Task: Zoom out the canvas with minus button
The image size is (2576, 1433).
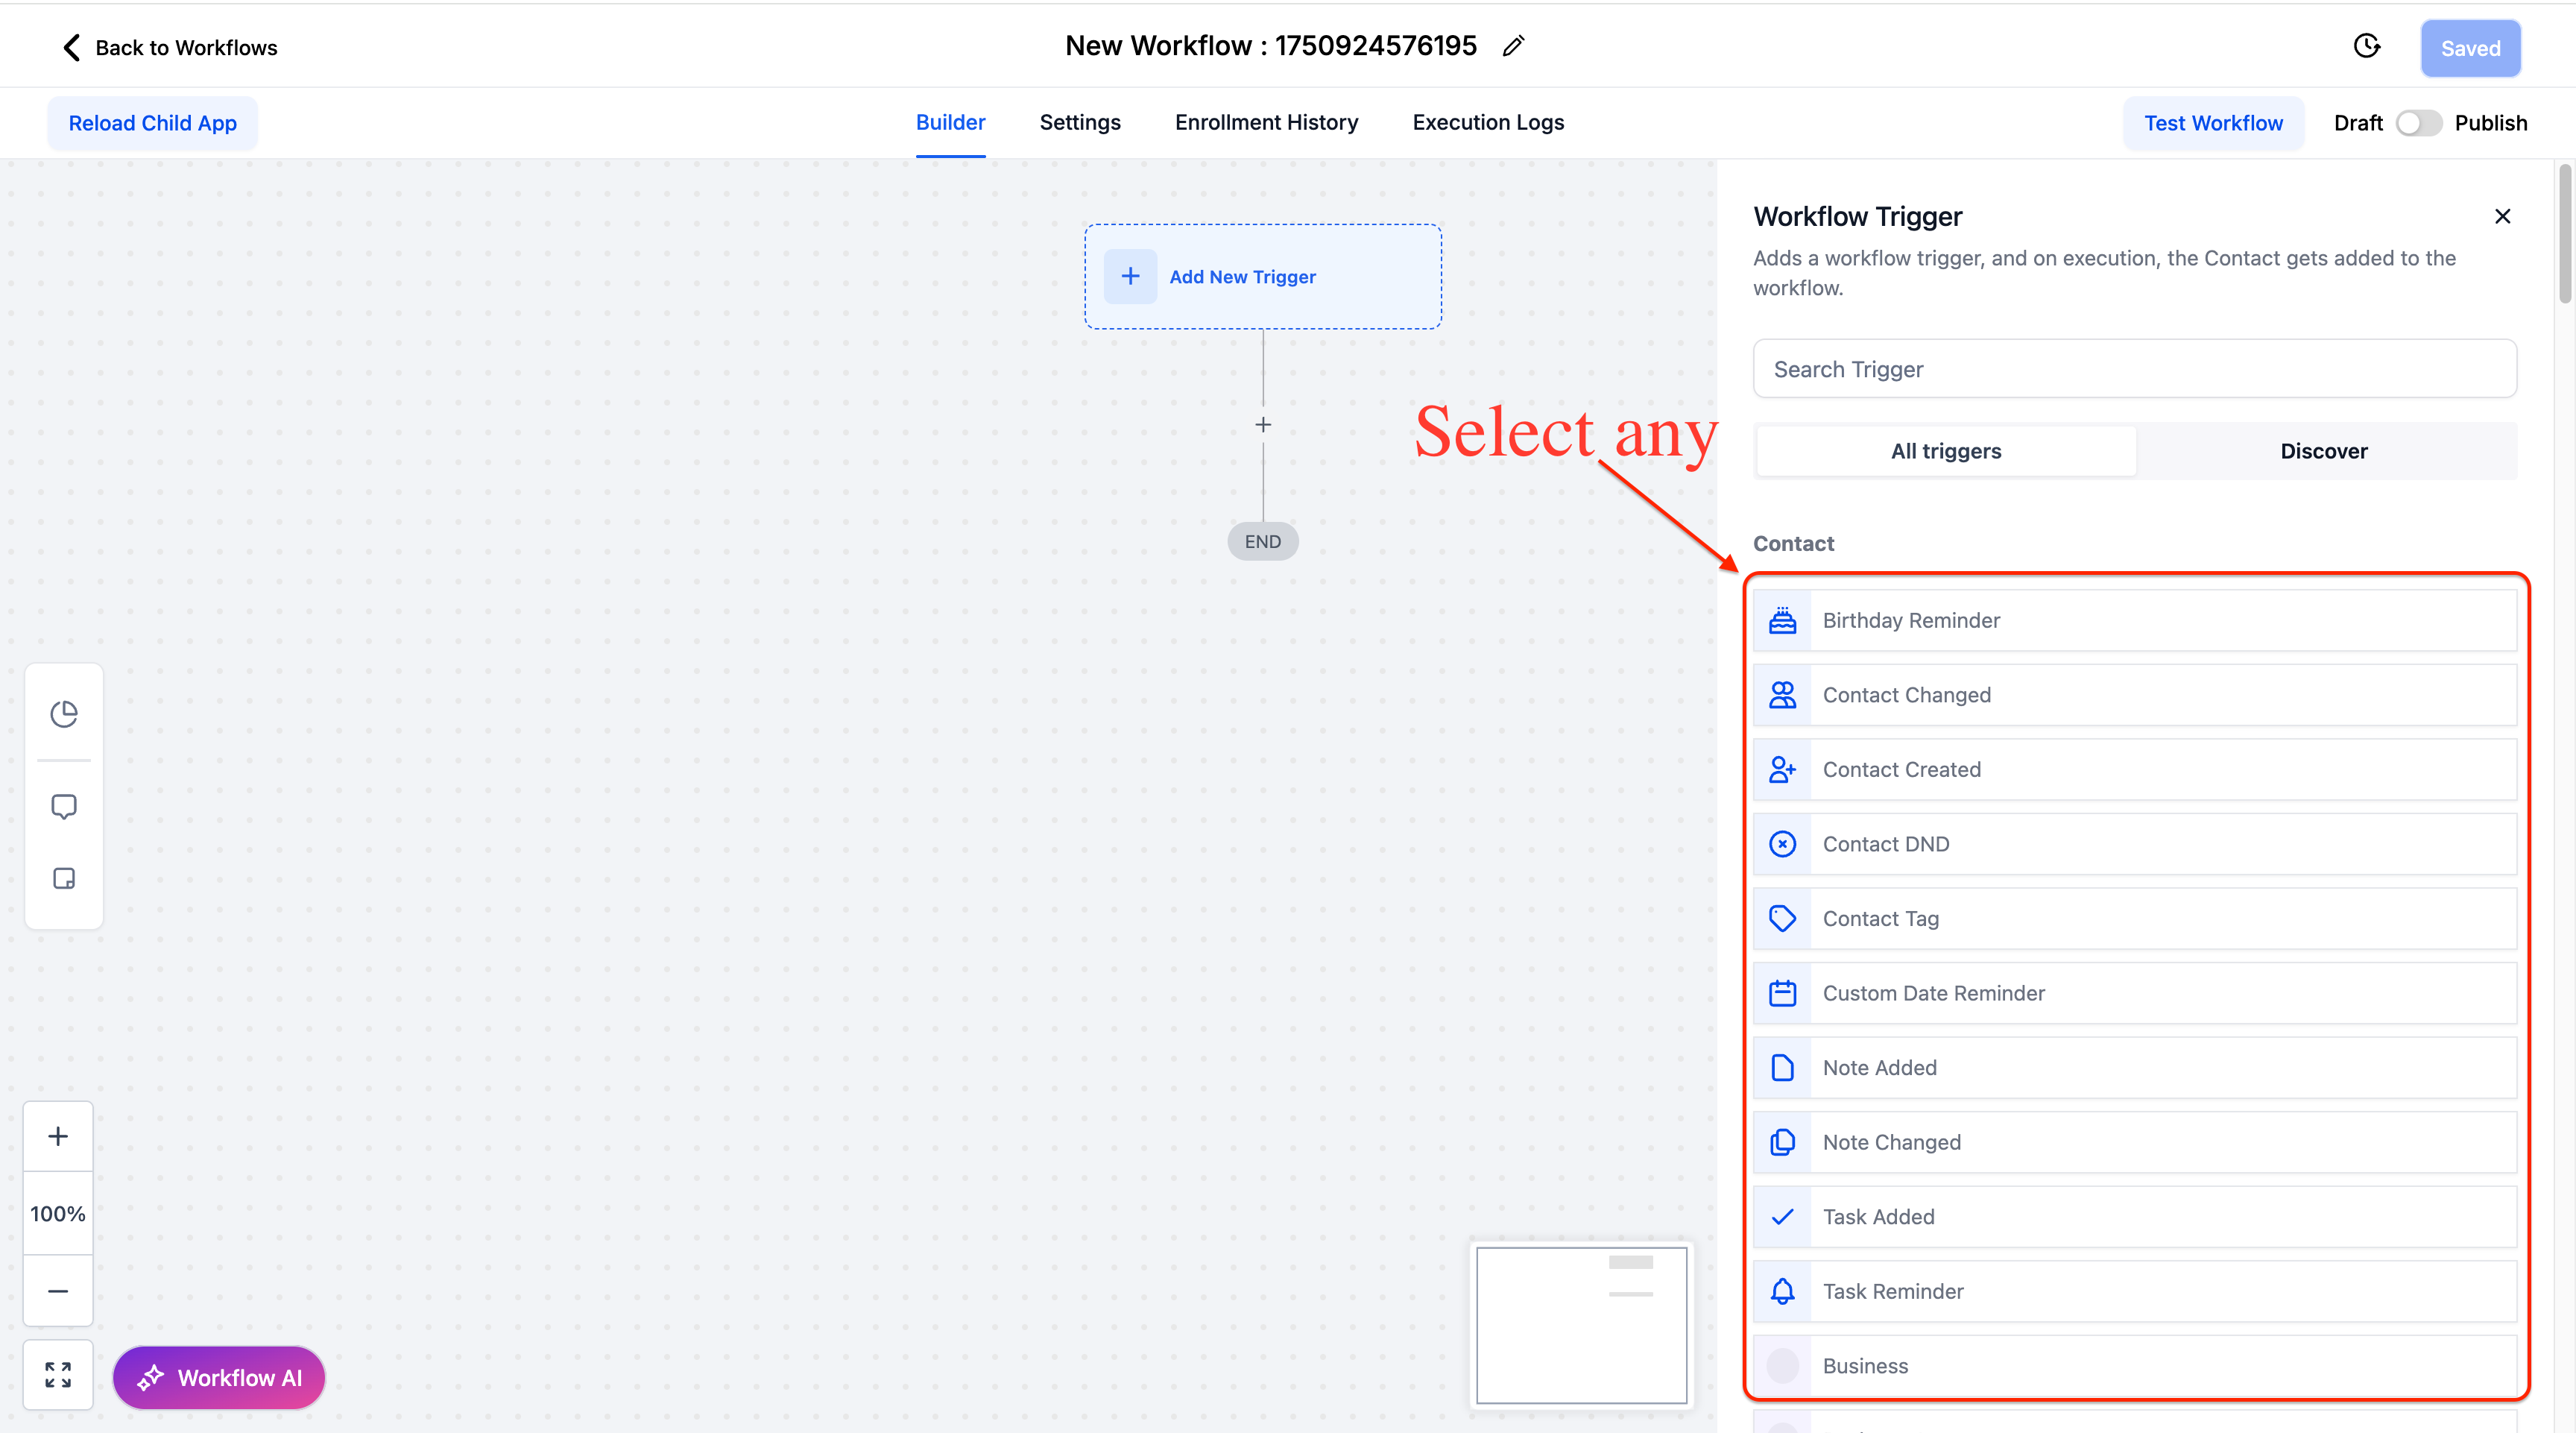Action: pyautogui.click(x=58, y=1291)
